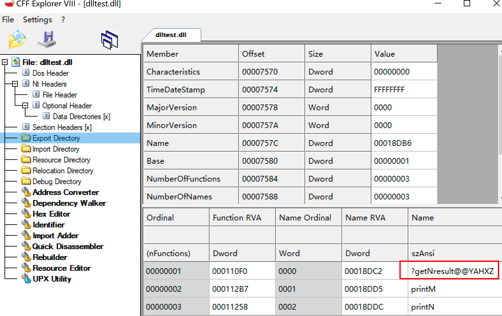Switch to the dlltest.dll tab
The height and width of the screenshot is (316, 502).
tap(171, 35)
